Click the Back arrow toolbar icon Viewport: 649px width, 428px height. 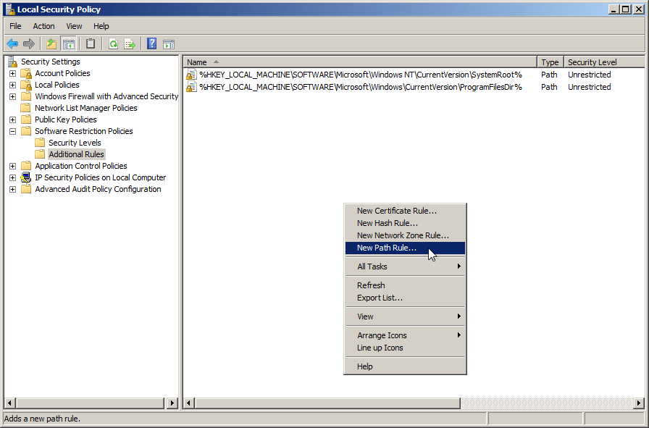(12, 43)
